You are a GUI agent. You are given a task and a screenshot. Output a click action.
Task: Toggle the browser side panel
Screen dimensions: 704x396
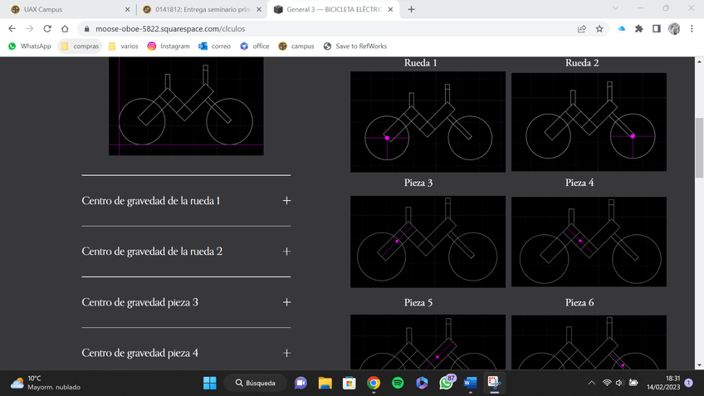coord(657,29)
